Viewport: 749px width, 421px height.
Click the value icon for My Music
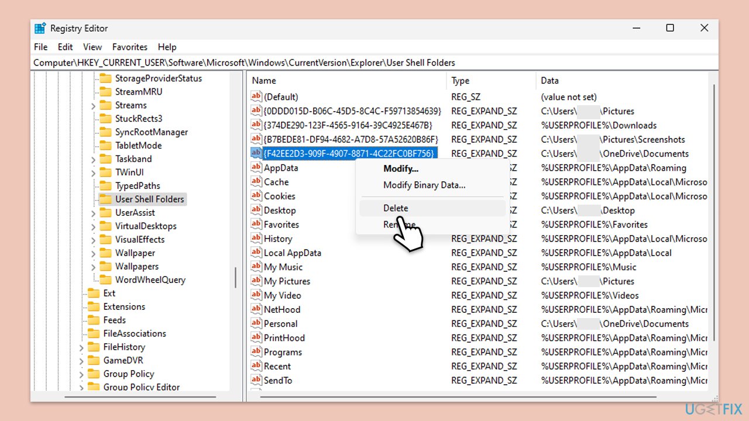256,267
